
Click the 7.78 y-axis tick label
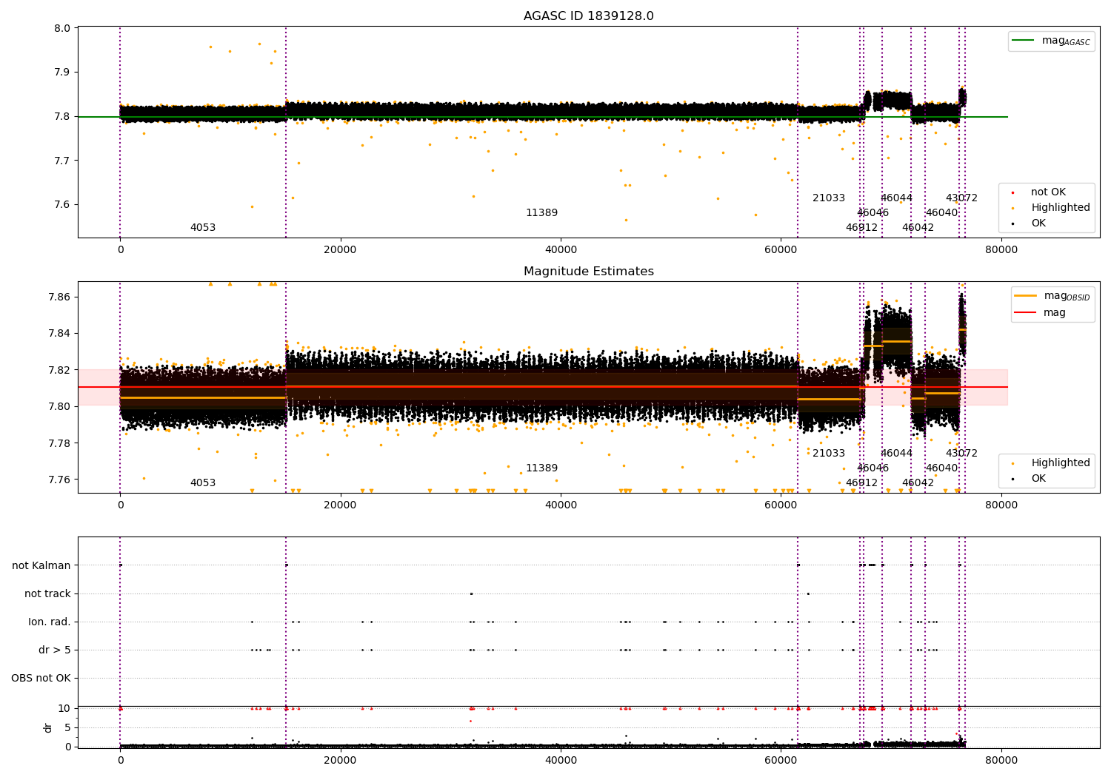point(60,443)
